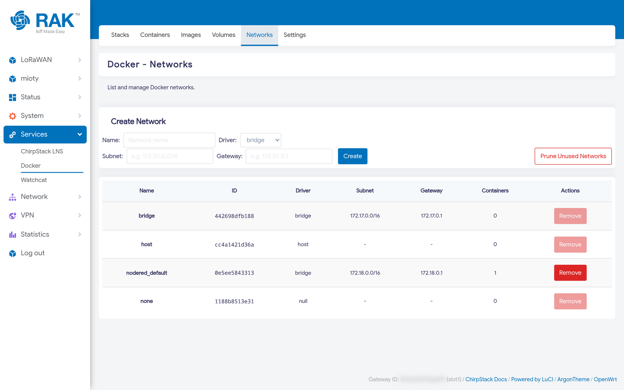The height and width of the screenshot is (390, 624).
Task: Click subnet 172.17.0.0/16 cell
Action: 365,216
